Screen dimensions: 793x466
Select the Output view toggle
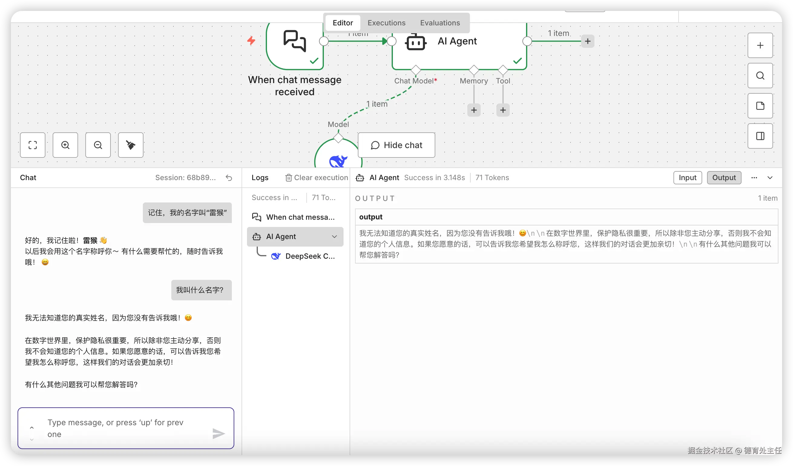pos(724,177)
